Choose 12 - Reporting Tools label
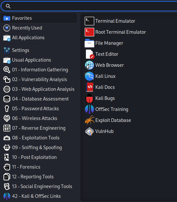This screenshot has width=177, height=202. pos(33,177)
